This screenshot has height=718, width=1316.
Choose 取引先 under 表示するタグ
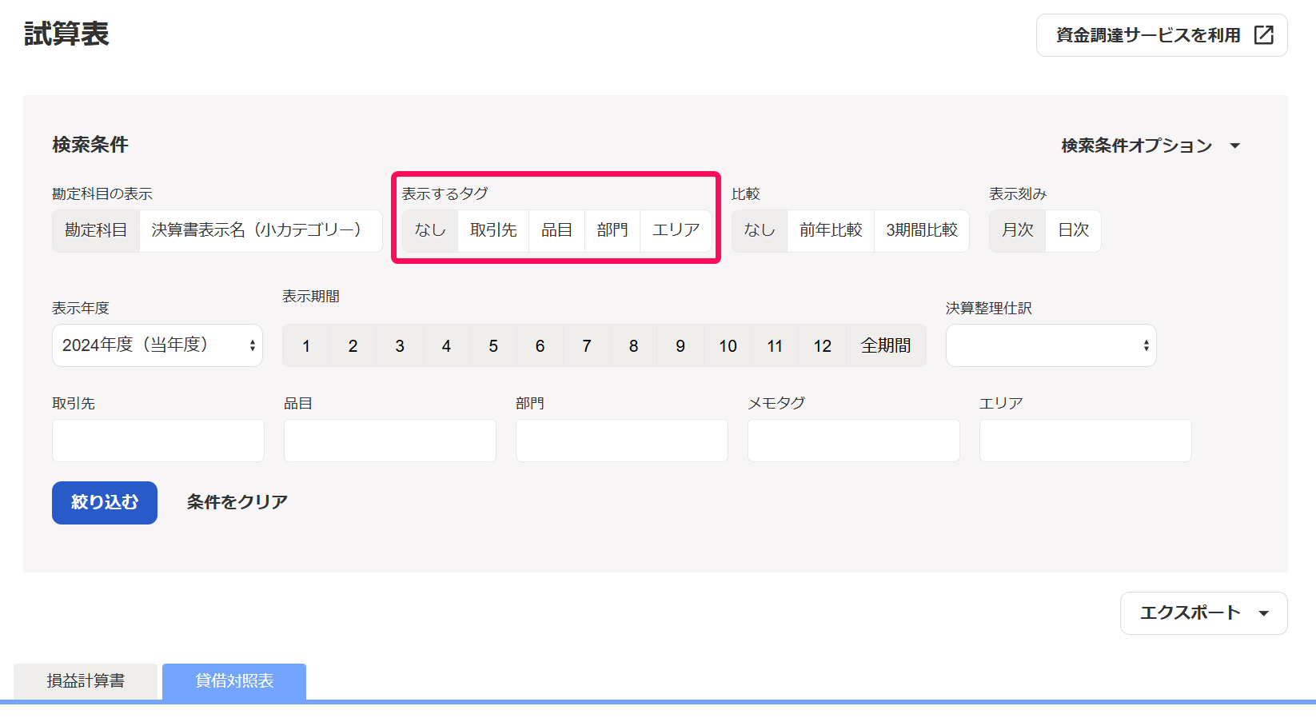click(493, 230)
